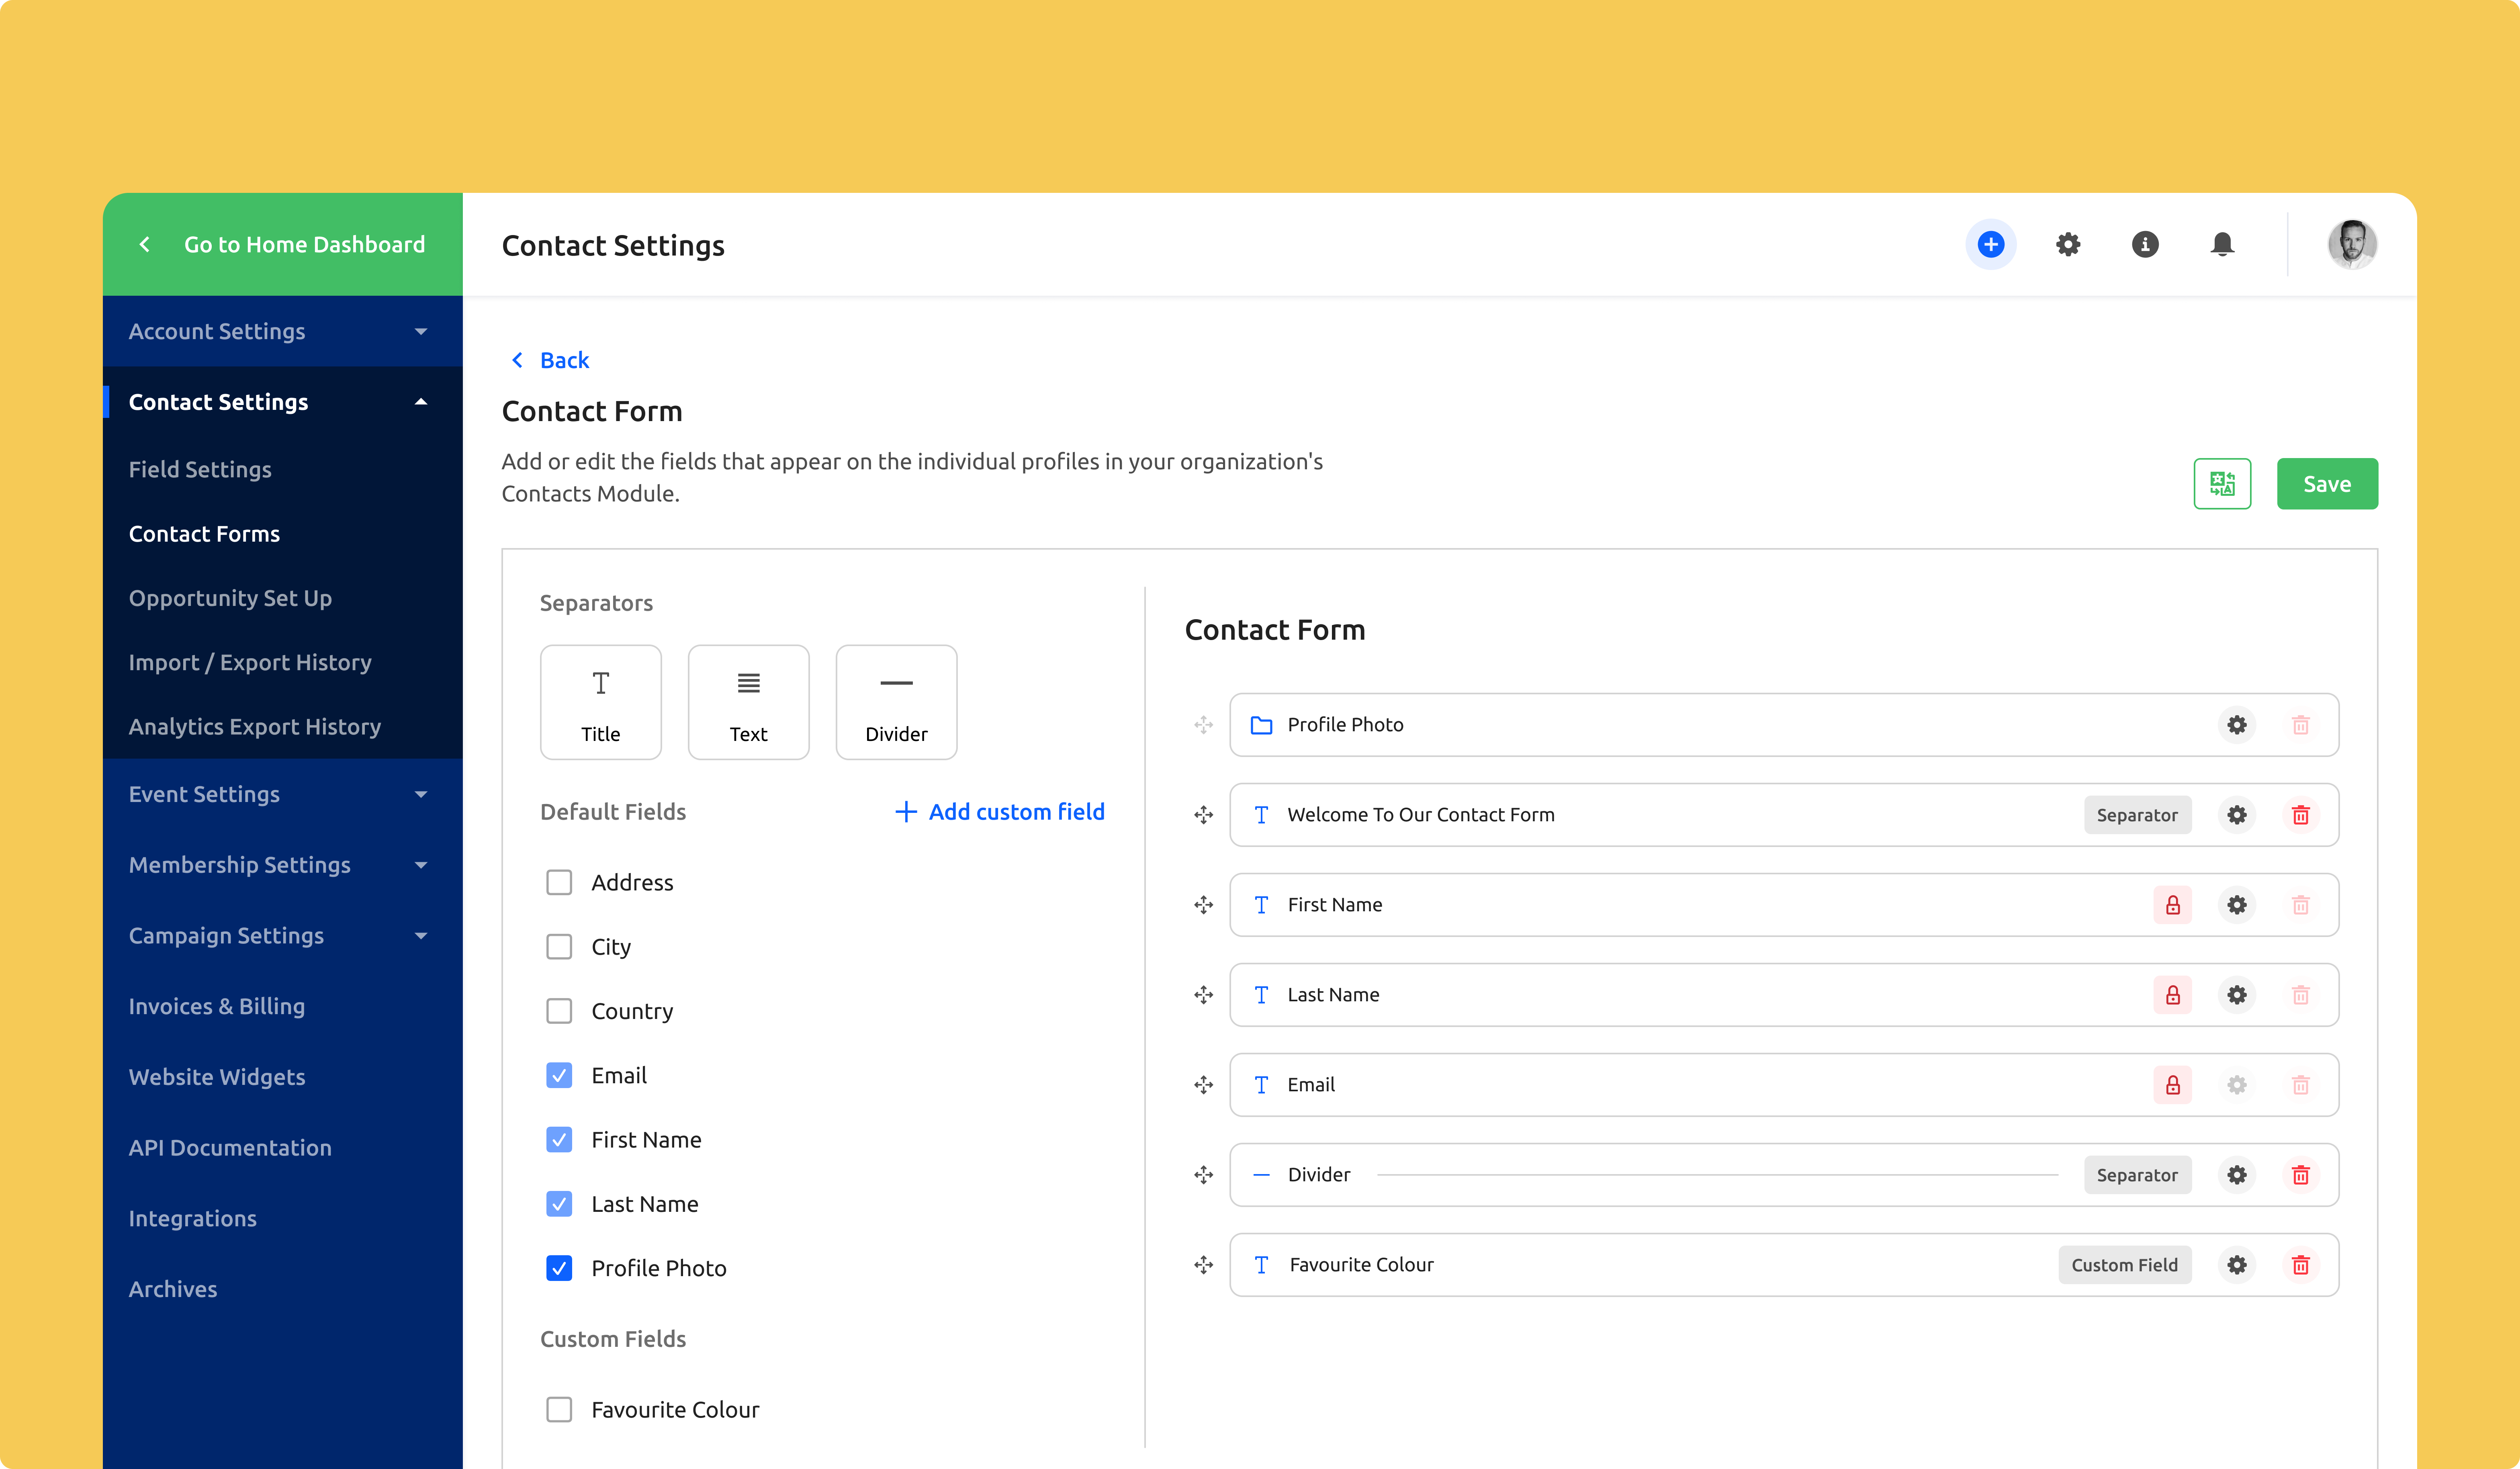Click the notification bell icon

click(2221, 245)
